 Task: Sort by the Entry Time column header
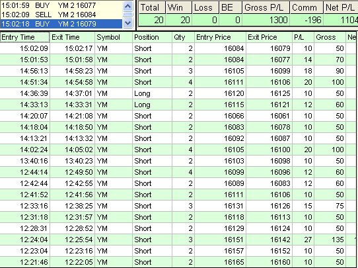(25, 37)
